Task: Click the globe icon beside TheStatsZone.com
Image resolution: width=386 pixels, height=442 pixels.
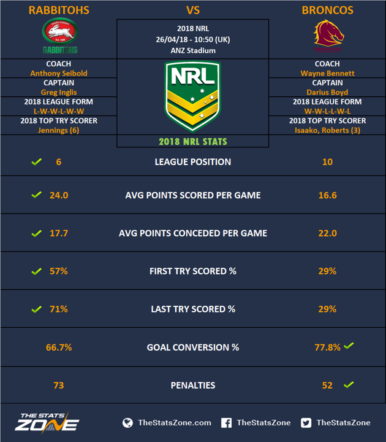Action: 127,423
